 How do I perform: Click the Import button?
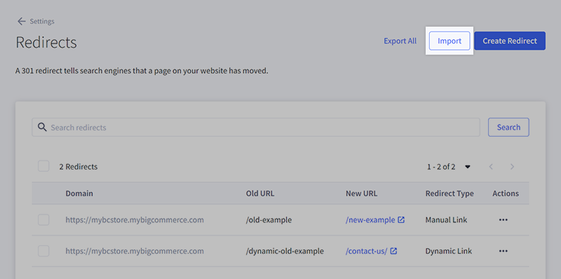point(450,41)
